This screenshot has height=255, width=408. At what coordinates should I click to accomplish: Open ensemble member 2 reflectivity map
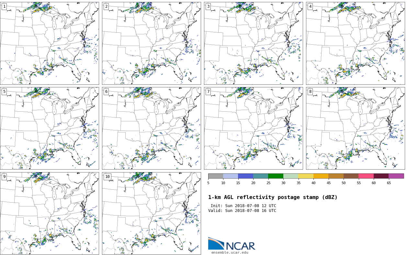151,43
